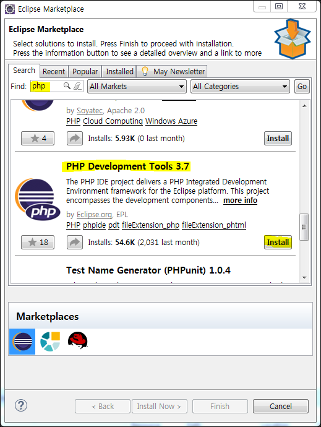Select the Obeo marketplace catalog icon
This screenshot has width=321, height=427.
click(50, 342)
